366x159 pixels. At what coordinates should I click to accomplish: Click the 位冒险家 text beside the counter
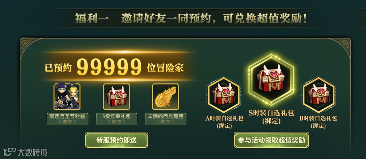(165, 68)
